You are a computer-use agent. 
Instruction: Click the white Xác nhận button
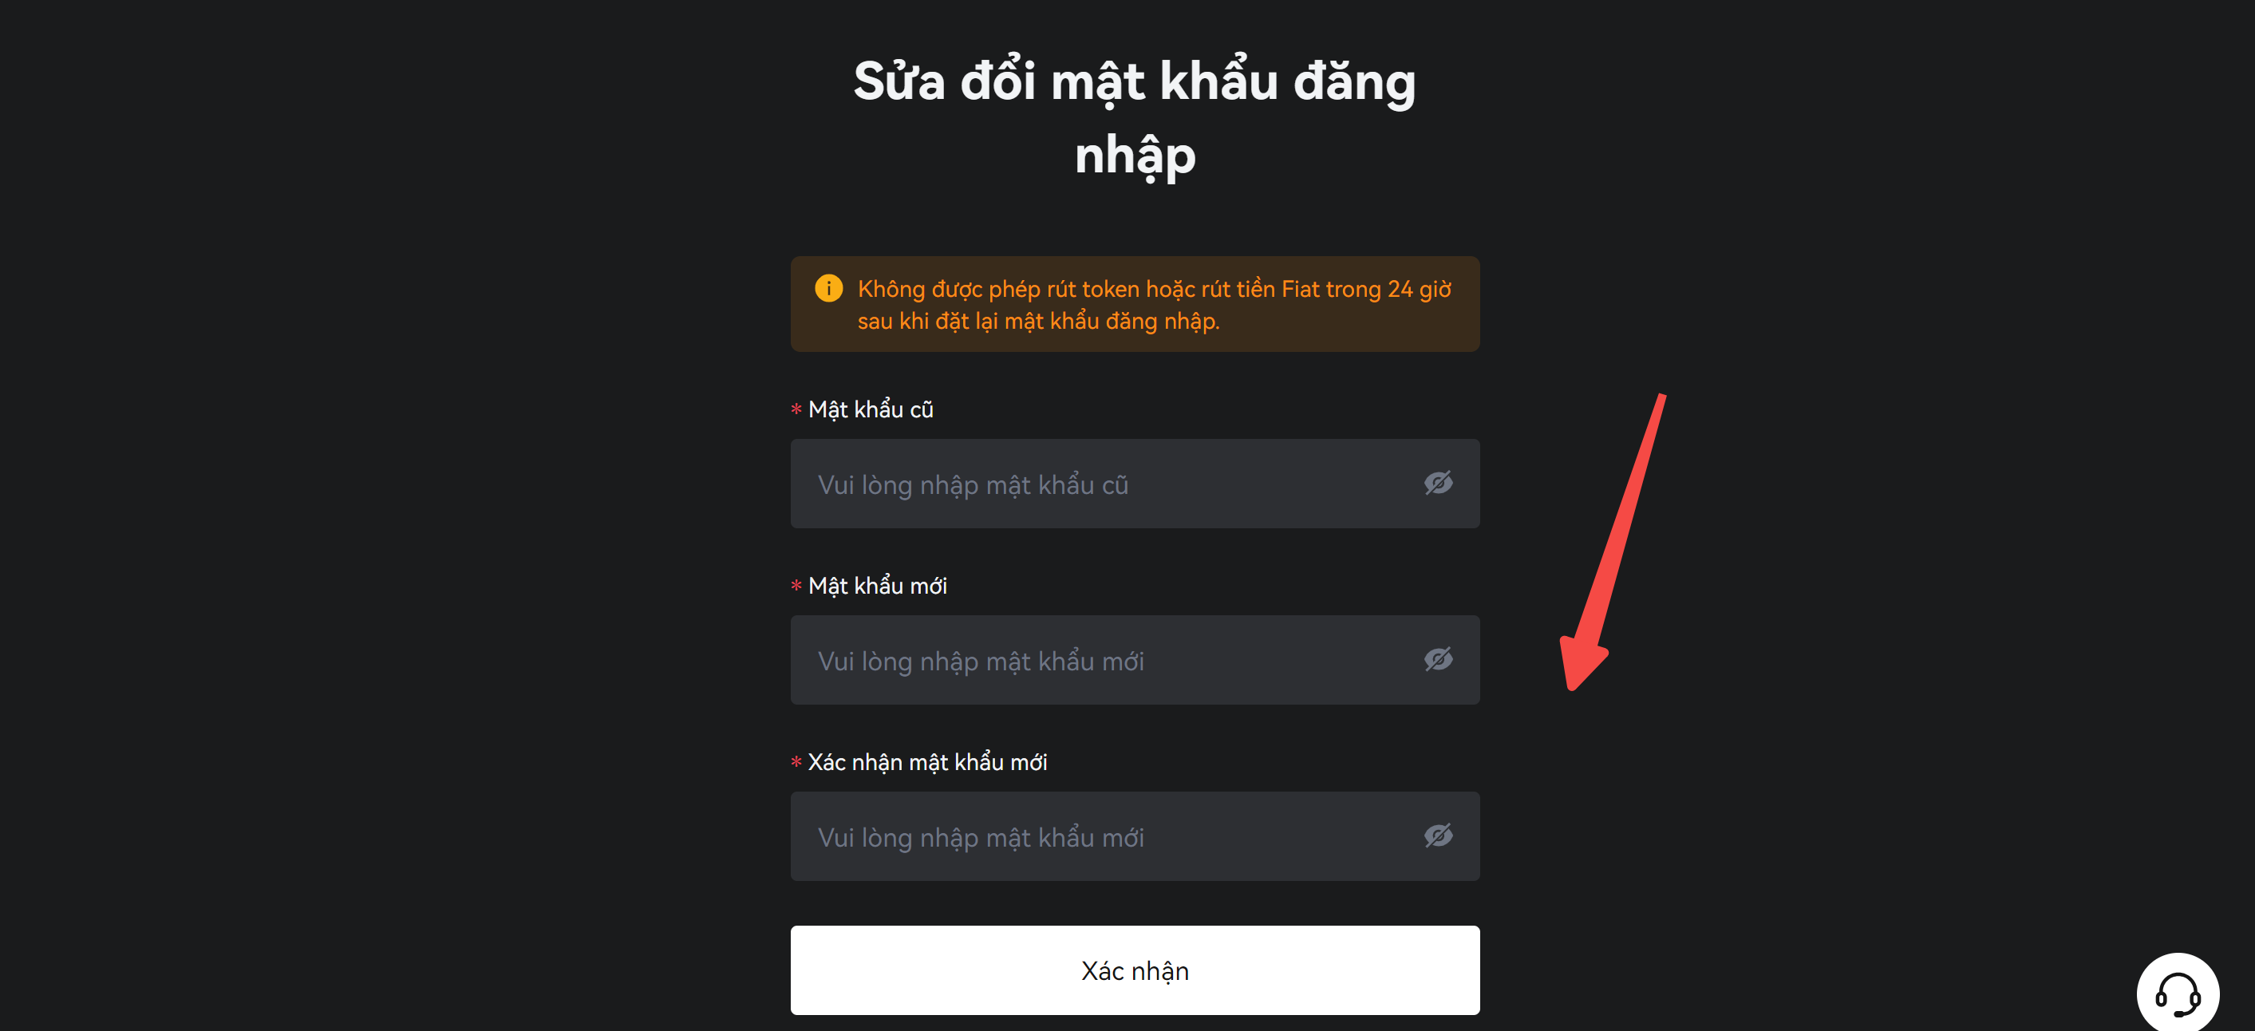click(1135, 970)
